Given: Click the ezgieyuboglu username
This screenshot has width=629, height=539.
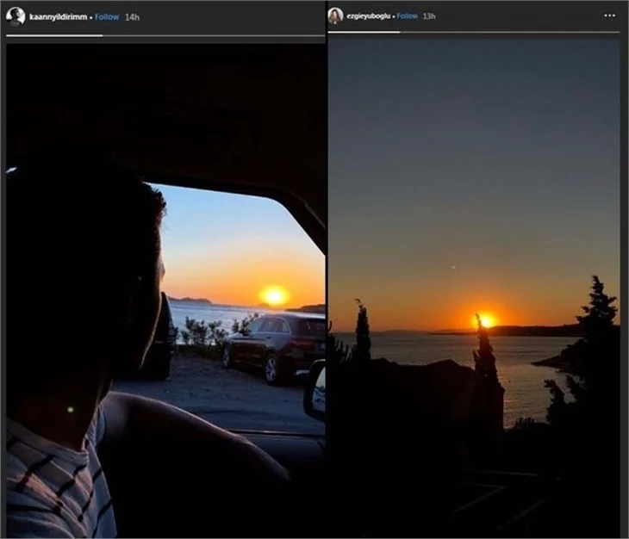Looking at the screenshot, I should pyautogui.click(x=368, y=16).
